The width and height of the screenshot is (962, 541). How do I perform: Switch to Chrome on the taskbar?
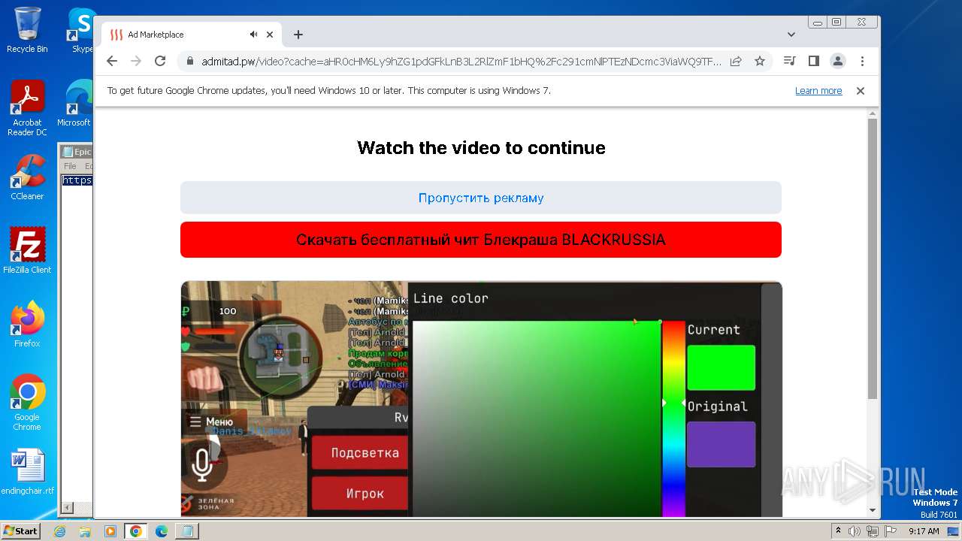(x=136, y=531)
